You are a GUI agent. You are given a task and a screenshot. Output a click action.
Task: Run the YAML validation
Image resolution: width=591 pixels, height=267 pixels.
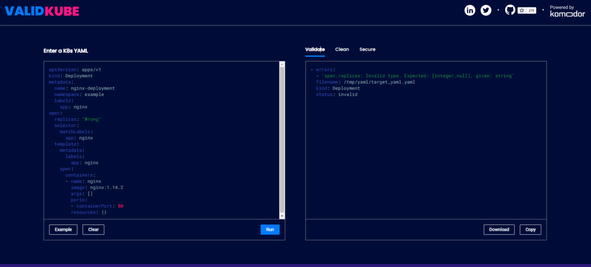[270, 230]
